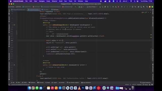
Task: Open the Problems panel
Action: 32,83
